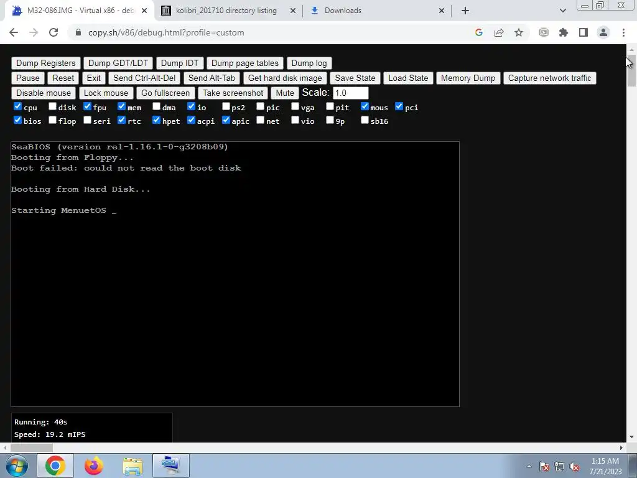Click the share page icon
The width and height of the screenshot is (637, 478).
pos(499,32)
